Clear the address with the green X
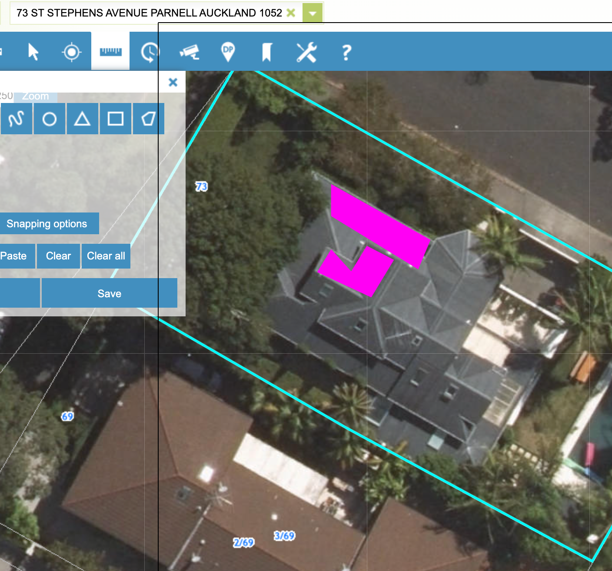The image size is (612, 571). pyautogui.click(x=291, y=13)
